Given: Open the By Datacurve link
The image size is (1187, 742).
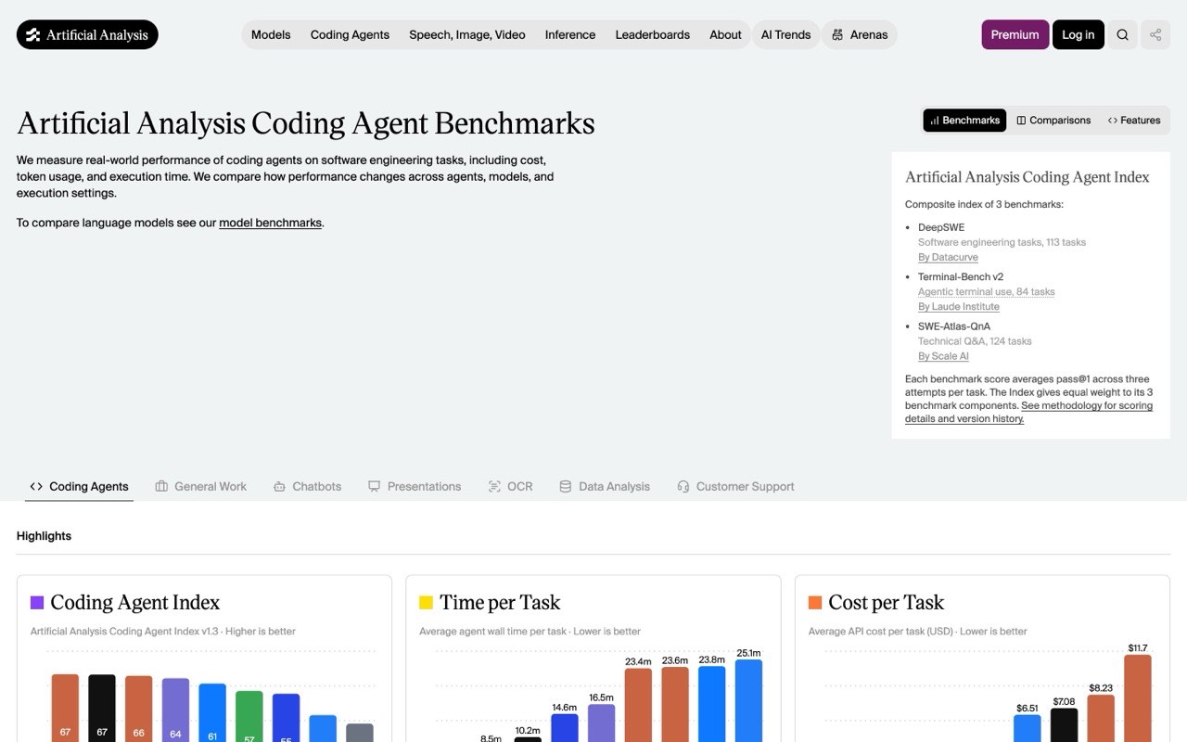Looking at the screenshot, I should 948,257.
